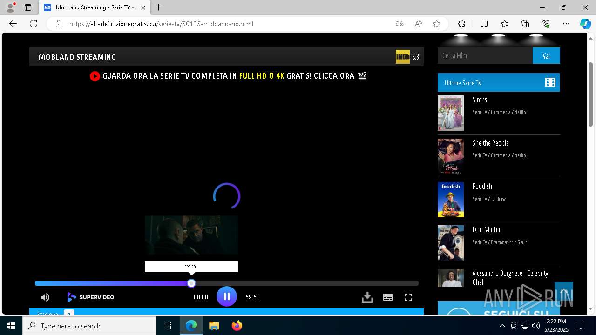Screen dimensions: 596x335
Task: Open the tab actions menu icon
Action: coord(28,7)
